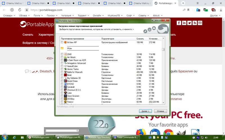Viewport: 225px width, 140px height.
Task: Expand the Другое bookmarks folder
Action: pos(215,15)
